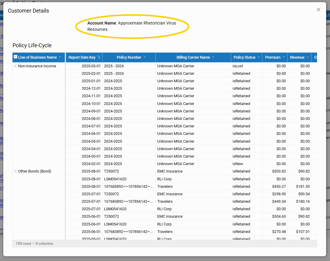
Task: Open Billing Carrier Name column chevron
Action: click(213, 57)
